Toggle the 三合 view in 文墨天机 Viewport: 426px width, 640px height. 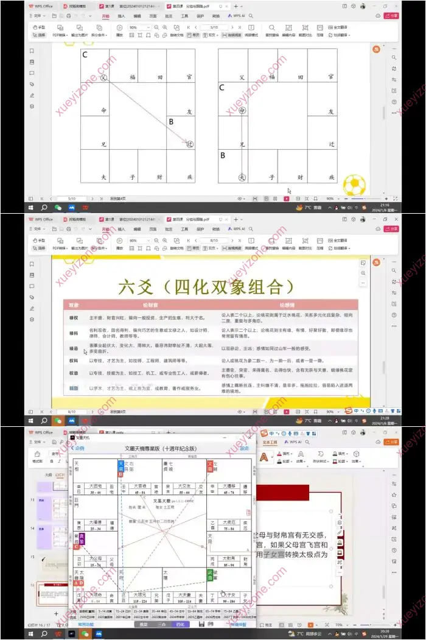[x=161, y=624]
